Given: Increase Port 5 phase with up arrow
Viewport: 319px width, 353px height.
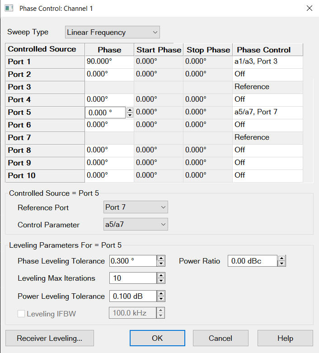Looking at the screenshot, I should coord(130,110).
